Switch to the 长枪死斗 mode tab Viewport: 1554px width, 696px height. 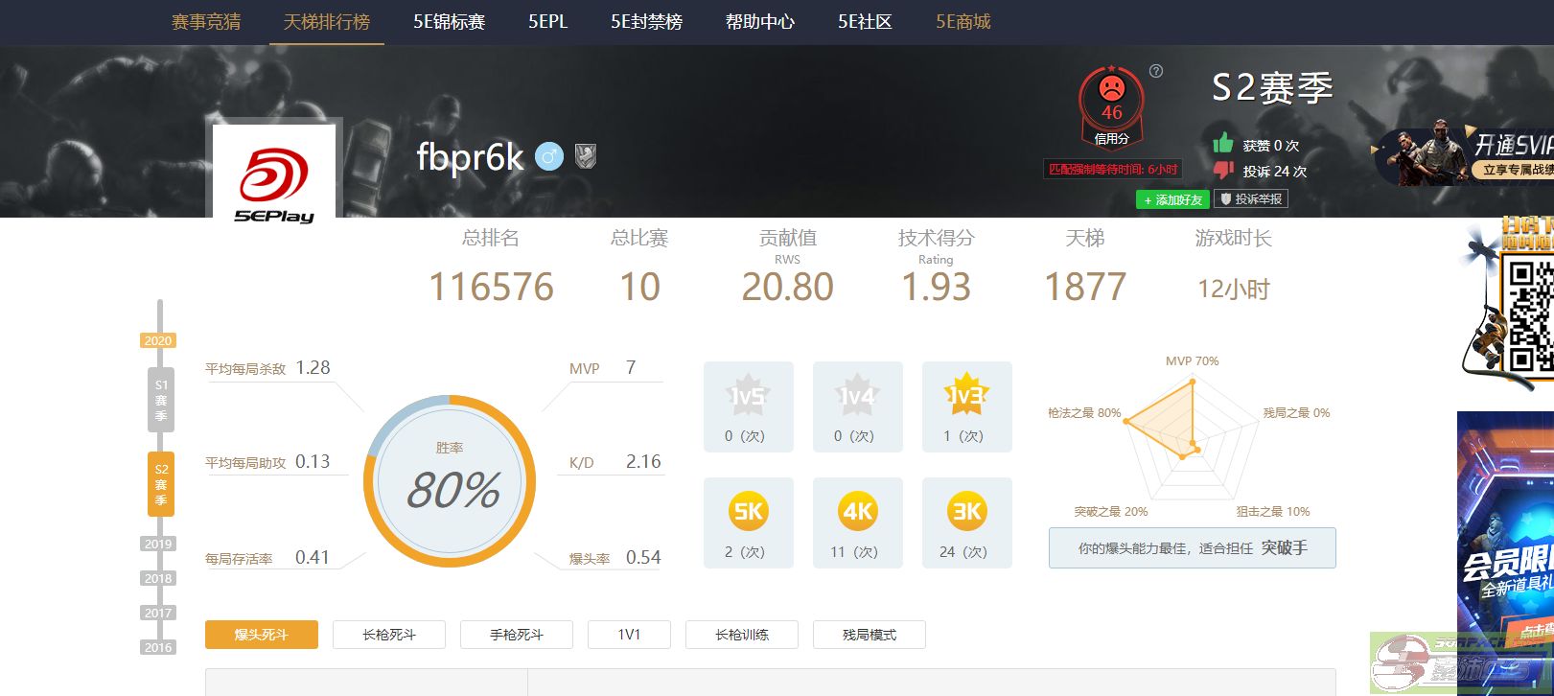tap(389, 635)
